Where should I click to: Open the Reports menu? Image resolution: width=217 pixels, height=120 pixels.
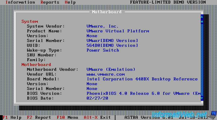pos(50,2)
